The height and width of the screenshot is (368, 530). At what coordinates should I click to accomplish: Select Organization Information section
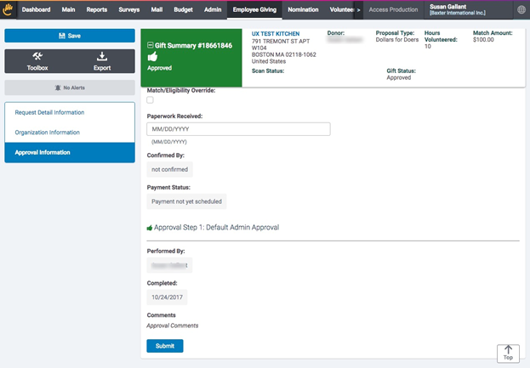coord(48,133)
